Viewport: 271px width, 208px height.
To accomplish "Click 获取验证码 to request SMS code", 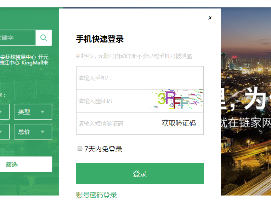I will click(179, 123).
